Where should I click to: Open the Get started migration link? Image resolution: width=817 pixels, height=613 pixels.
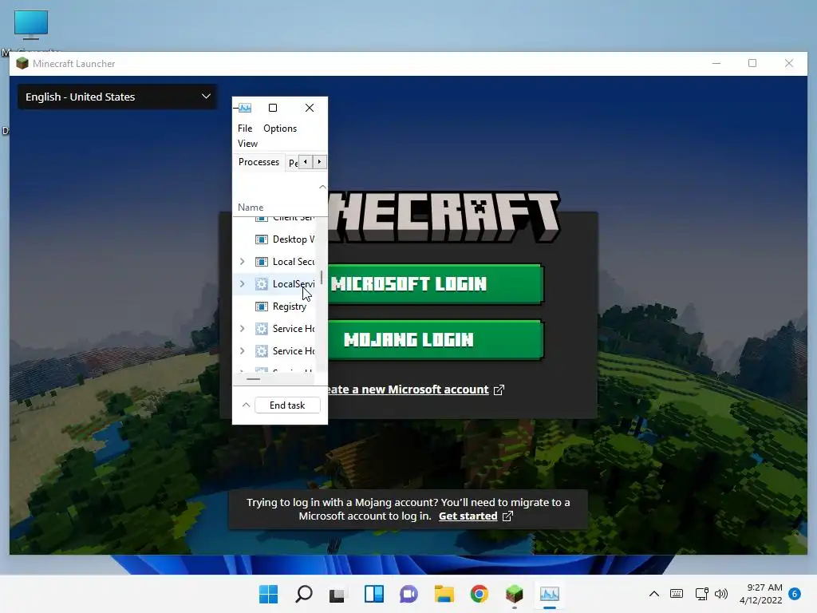(x=468, y=516)
